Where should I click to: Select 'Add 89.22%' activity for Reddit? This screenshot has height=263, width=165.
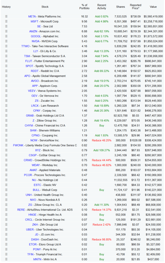point(102,71)
